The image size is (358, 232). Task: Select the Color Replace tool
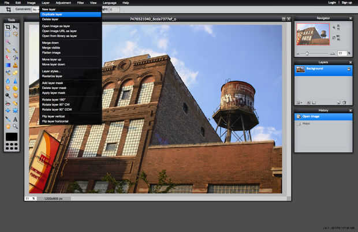point(8,73)
